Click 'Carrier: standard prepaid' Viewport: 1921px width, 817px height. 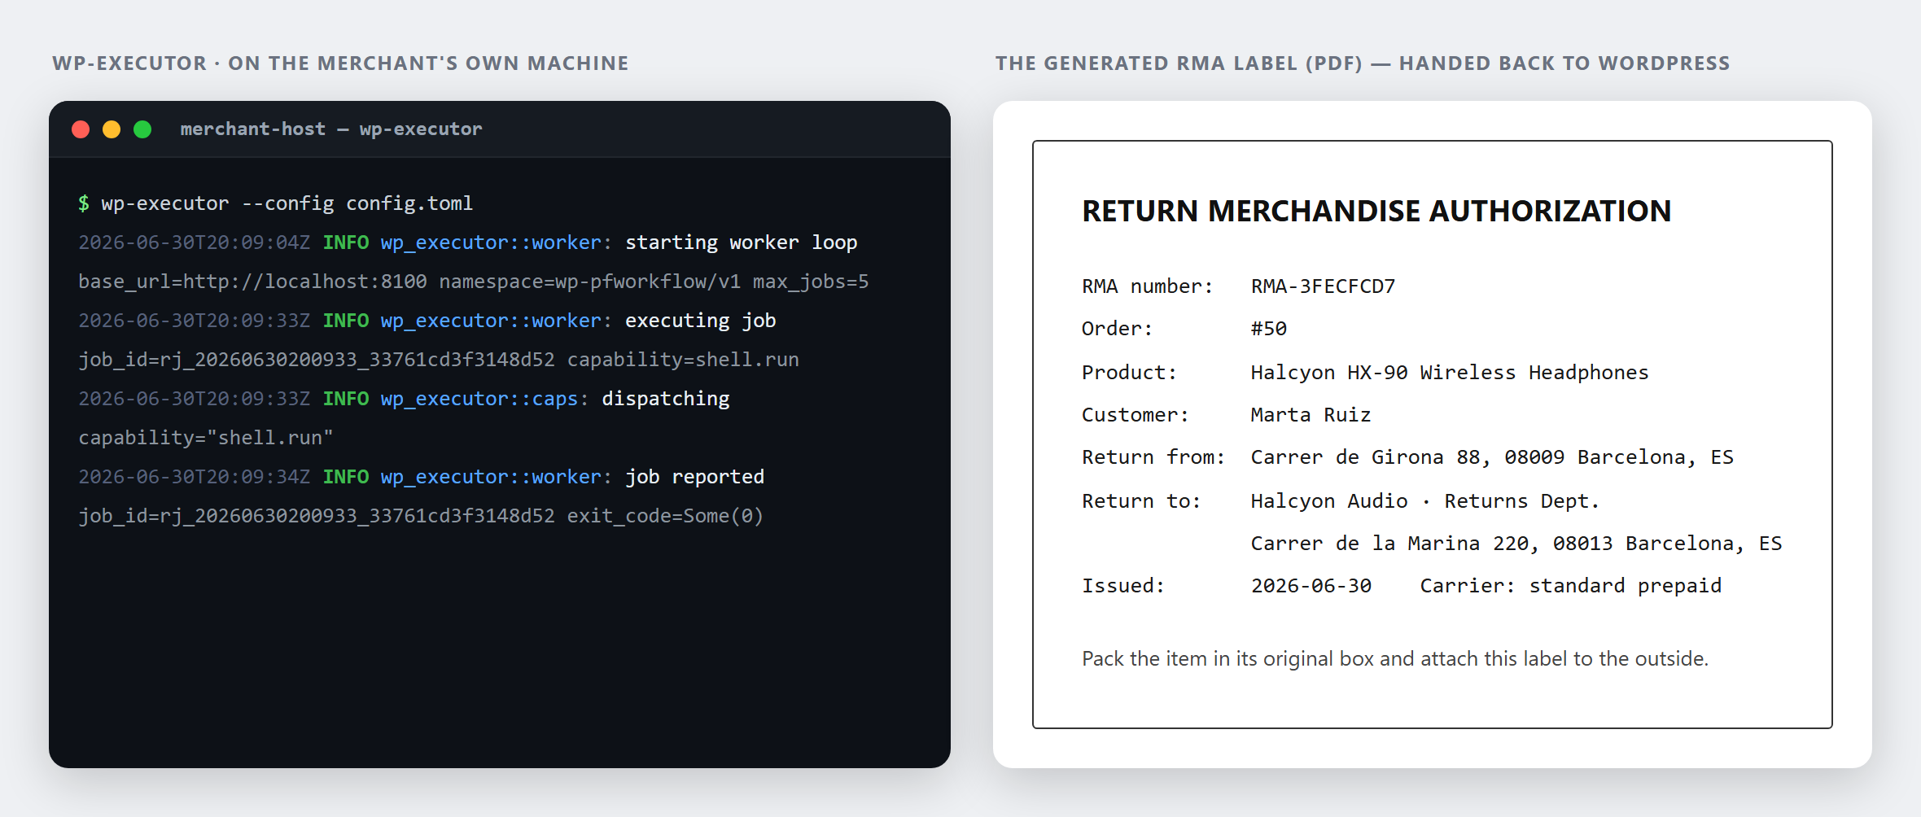[1571, 586]
